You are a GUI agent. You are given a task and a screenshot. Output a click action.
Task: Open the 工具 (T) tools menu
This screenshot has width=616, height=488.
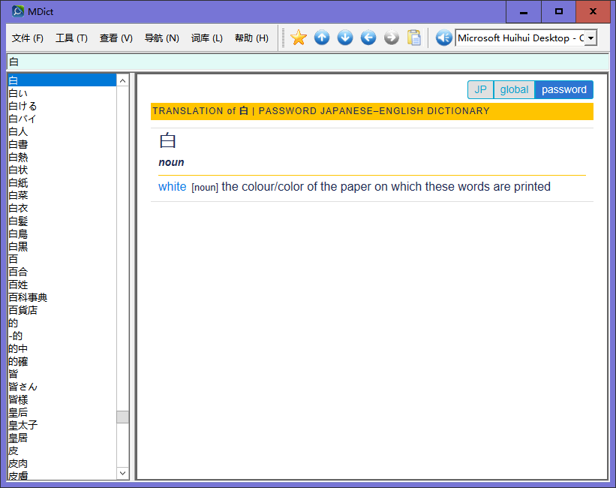pos(71,38)
